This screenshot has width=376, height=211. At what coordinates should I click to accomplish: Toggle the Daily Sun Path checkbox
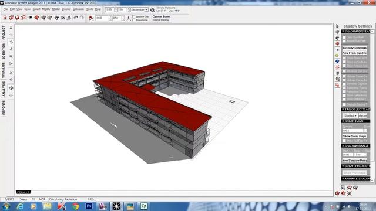click(x=344, y=38)
